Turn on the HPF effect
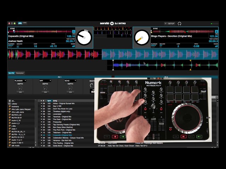Image resolution: width=226 pixels, height=169 pixels. [45, 92]
